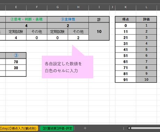The height and width of the screenshot is (132, 160).
Task: Select the cell containing 70
Action: (x=16, y=62)
